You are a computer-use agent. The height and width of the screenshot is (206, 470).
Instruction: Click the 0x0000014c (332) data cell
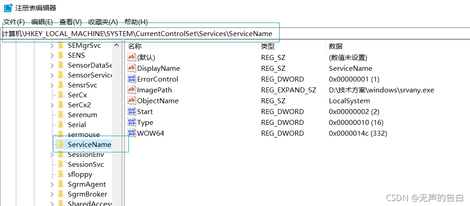coord(358,133)
